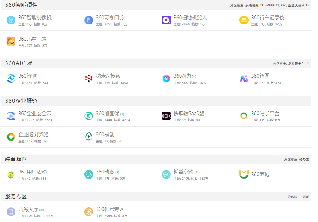
Task: Open the 快剪辑SaaS版 black icon
Action: click(x=166, y=116)
